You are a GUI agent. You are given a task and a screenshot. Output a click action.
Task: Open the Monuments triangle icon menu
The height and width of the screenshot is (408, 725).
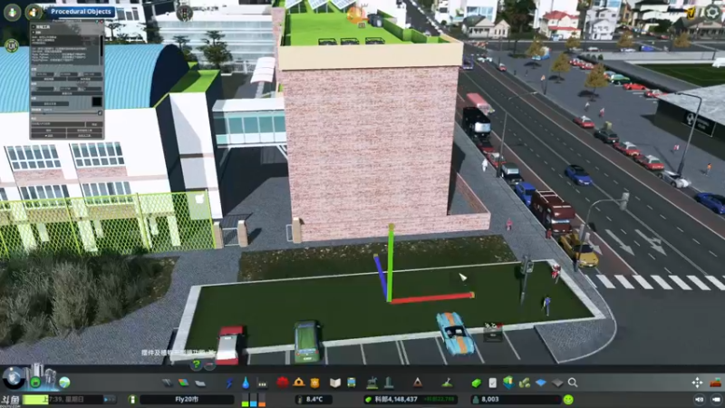418,382
